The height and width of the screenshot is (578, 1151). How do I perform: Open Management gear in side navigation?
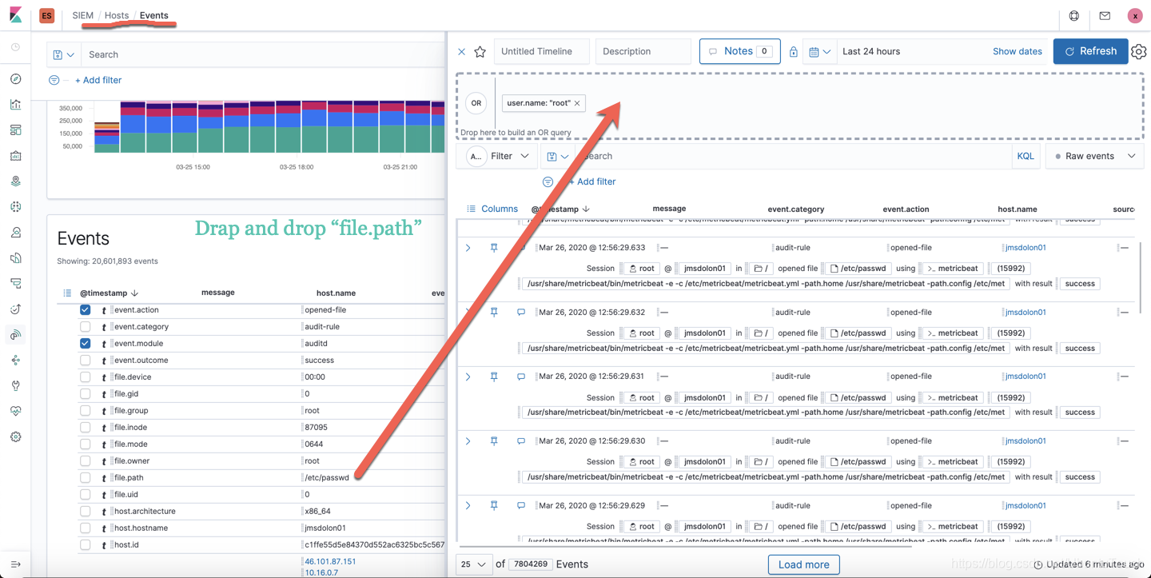(15, 436)
